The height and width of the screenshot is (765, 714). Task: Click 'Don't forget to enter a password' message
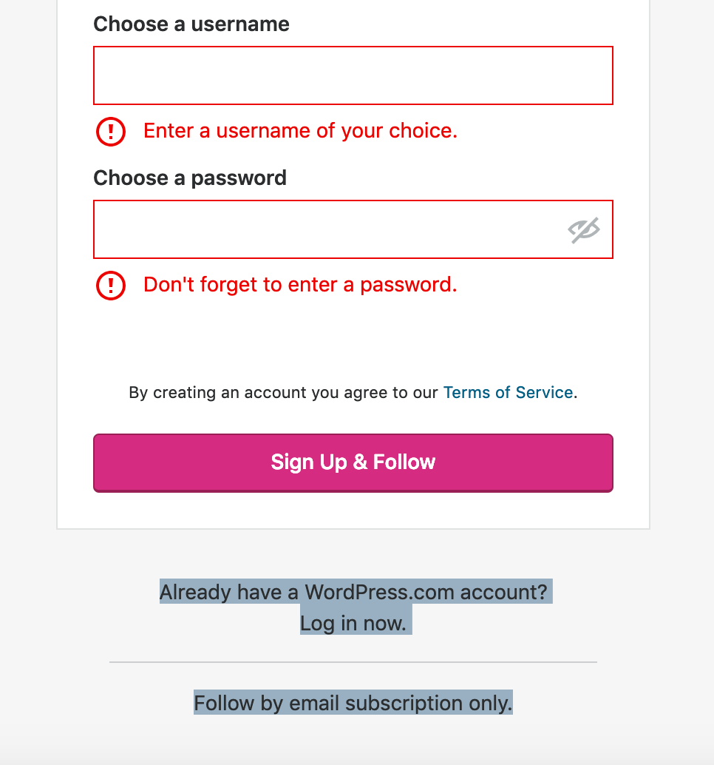[300, 285]
